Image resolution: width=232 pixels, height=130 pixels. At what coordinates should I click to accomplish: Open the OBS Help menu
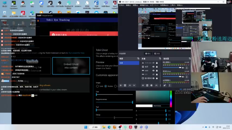180,5
